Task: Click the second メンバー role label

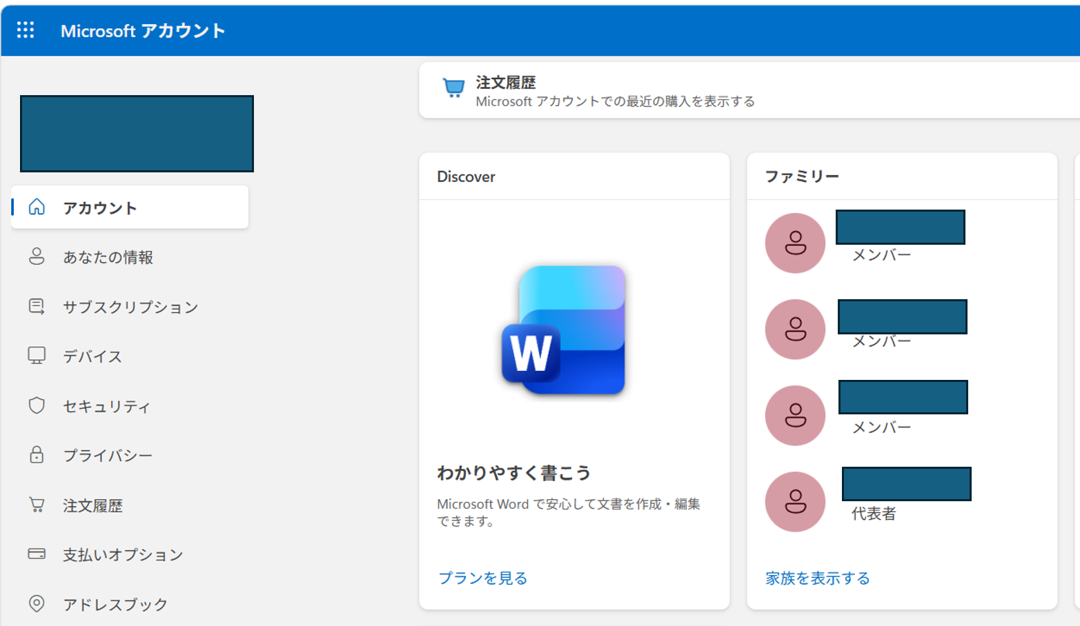Action: coord(881,341)
